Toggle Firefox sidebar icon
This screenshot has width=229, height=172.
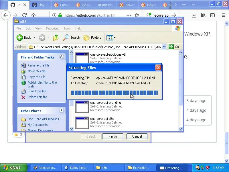point(212,15)
